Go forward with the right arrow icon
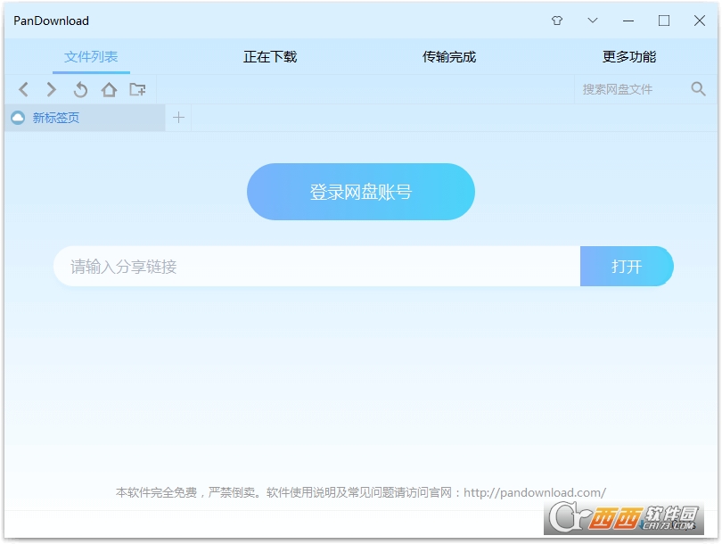 click(52, 89)
